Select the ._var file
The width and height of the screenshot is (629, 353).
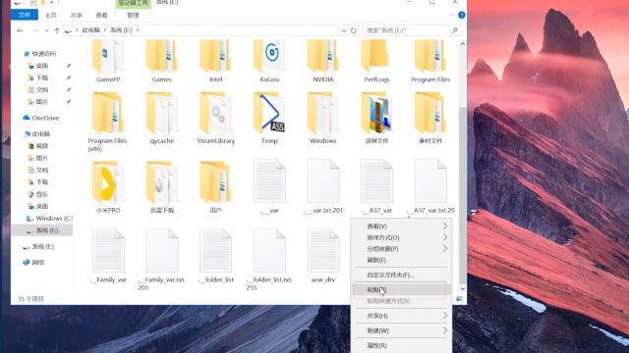coord(269,186)
